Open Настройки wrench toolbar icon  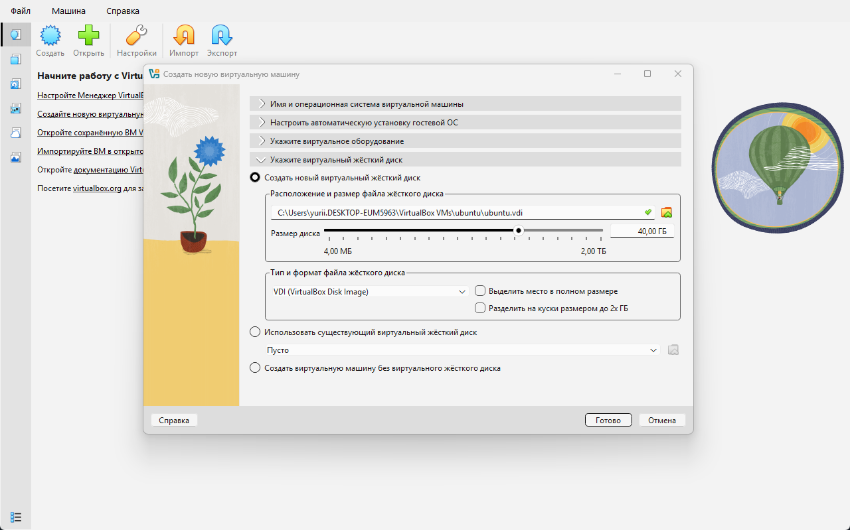[136, 36]
